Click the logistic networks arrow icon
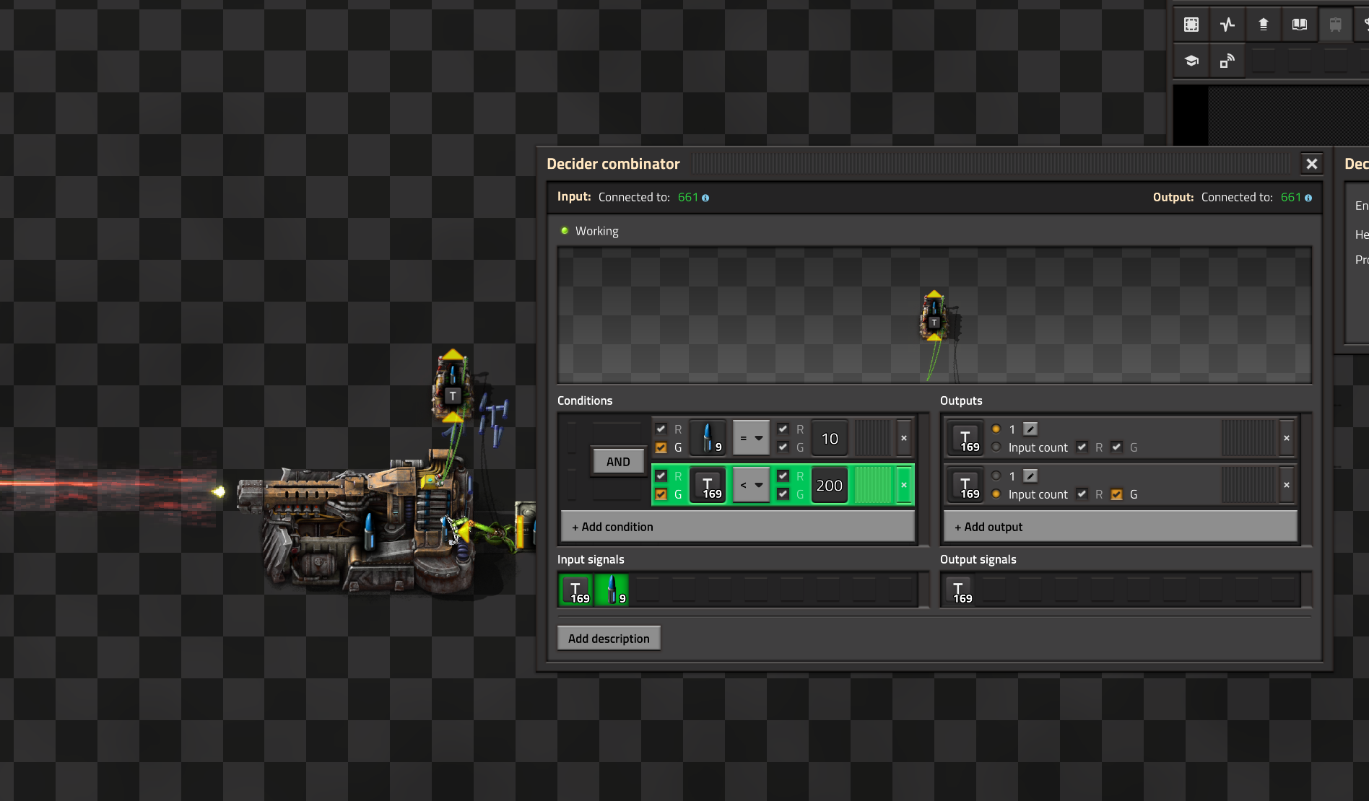Image resolution: width=1369 pixels, height=801 pixels. coord(1264,25)
